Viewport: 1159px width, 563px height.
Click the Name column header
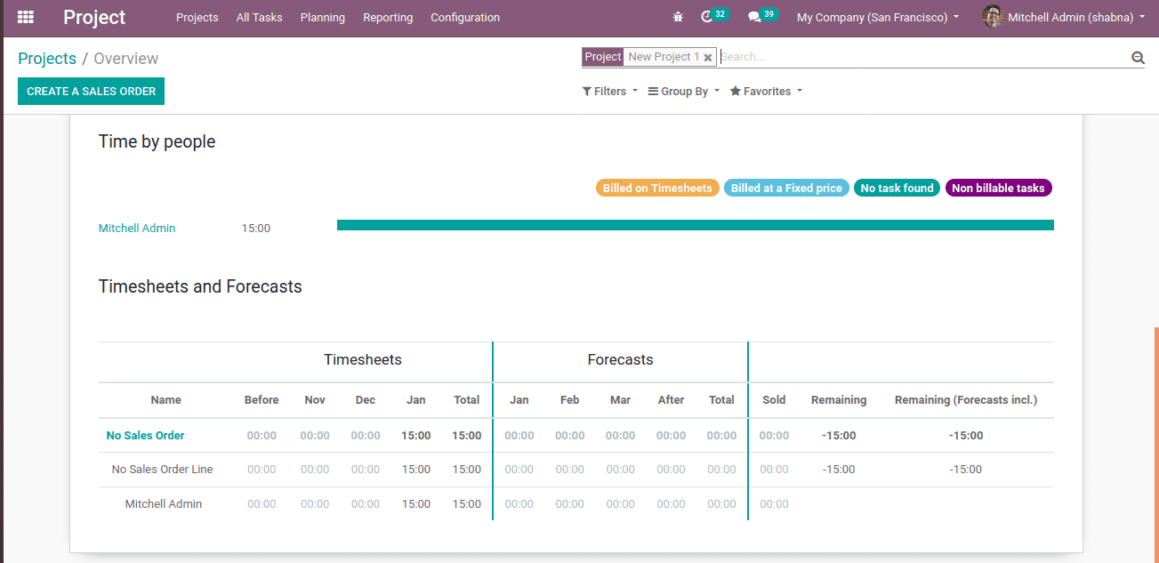tap(166, 399)
